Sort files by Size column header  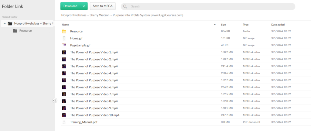[223, 24]
